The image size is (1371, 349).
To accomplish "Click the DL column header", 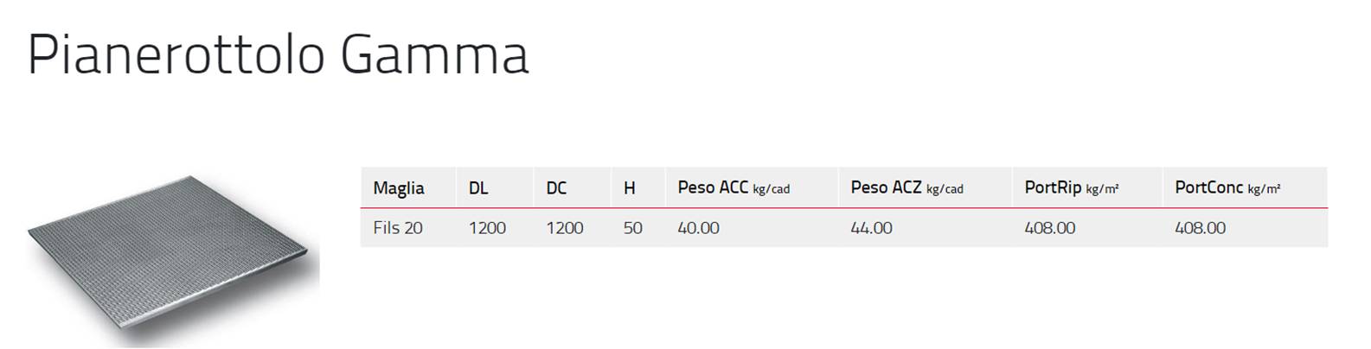I will tap(478, 187).
